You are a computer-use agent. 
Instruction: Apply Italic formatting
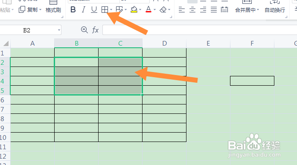[83, 9]
